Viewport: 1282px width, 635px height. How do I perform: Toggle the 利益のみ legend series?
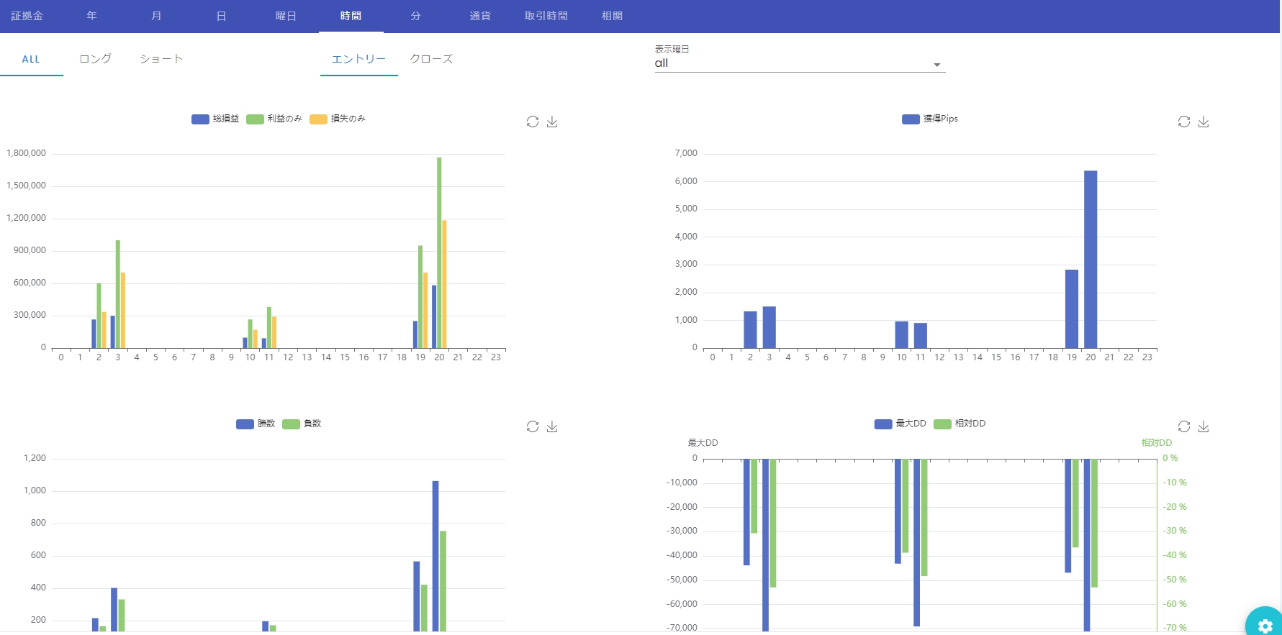(x=274, y=119)
